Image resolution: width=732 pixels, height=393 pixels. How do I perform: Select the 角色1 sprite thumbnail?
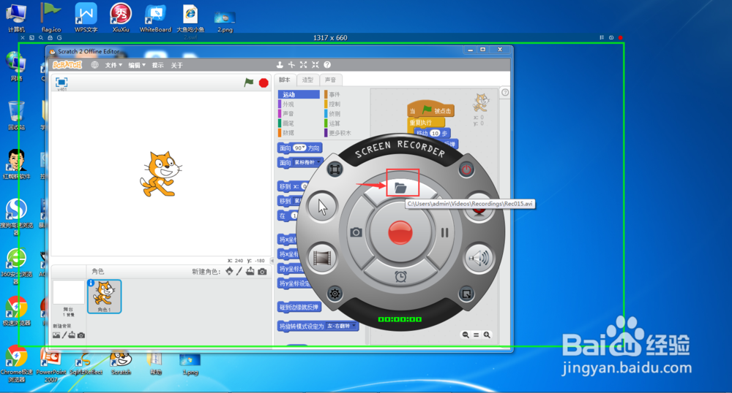click(105, 296)
